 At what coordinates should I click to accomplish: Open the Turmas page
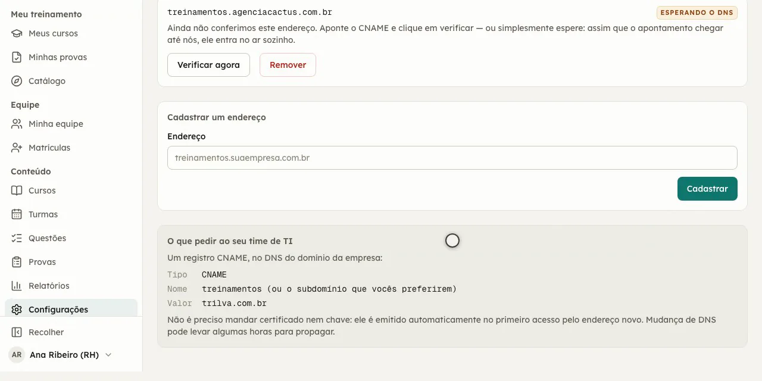[x=71, y=214]
